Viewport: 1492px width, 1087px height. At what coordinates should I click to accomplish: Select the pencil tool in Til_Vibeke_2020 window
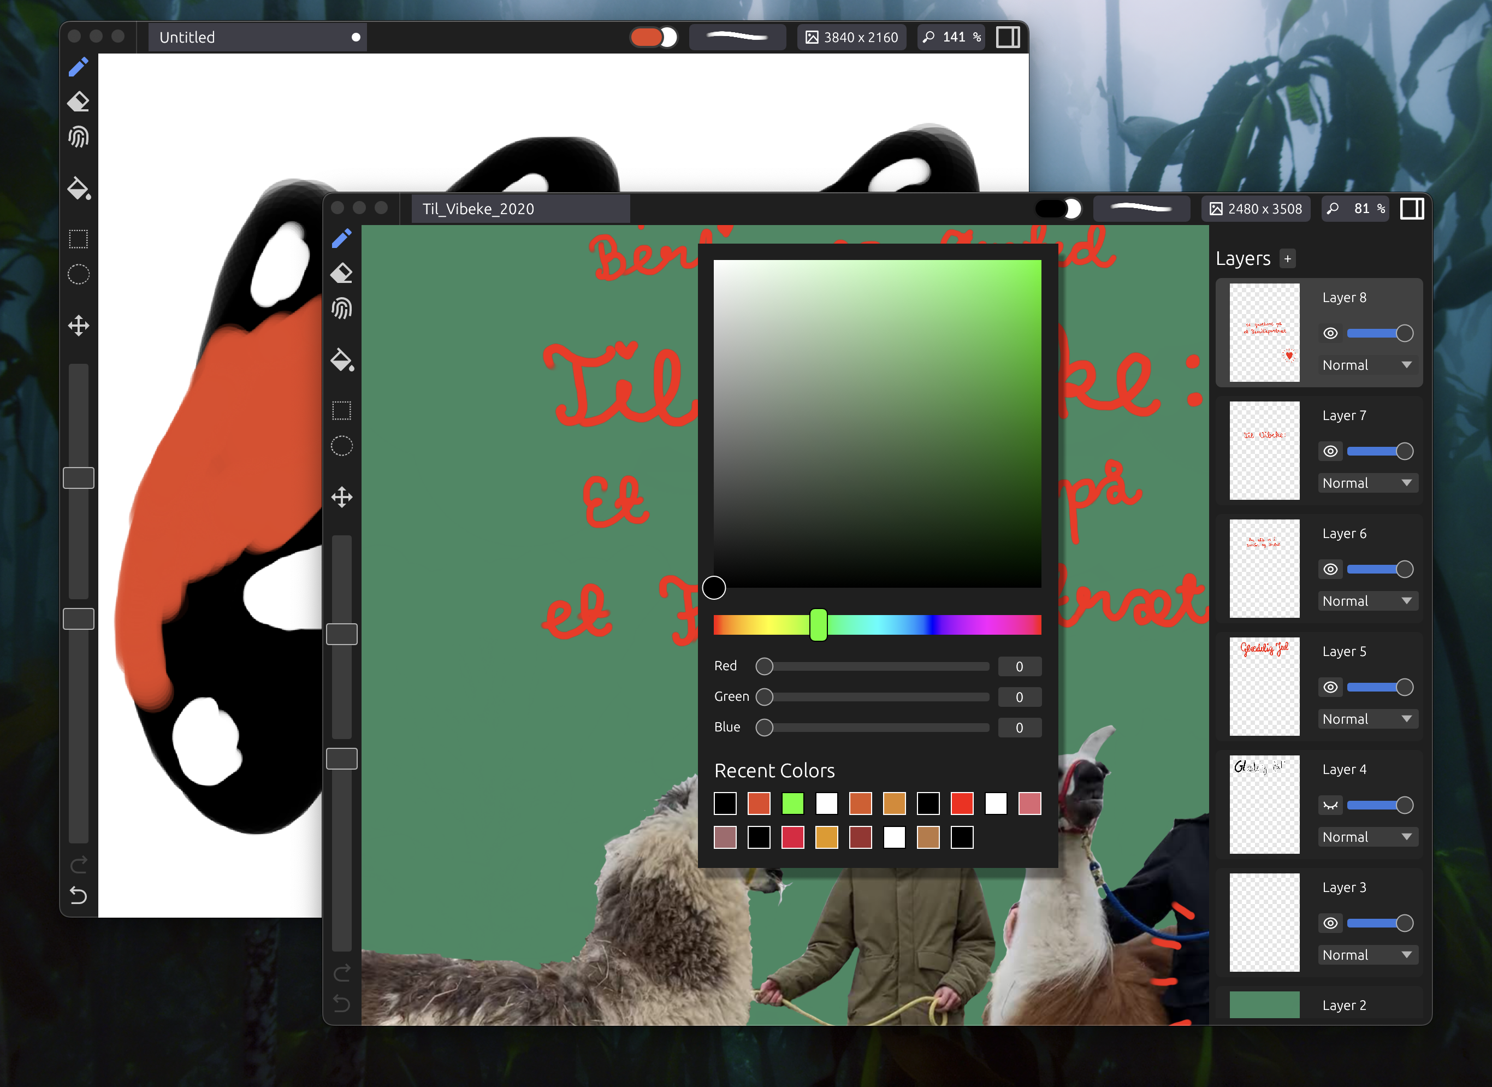pyautogui.click(x=341, y=239)
